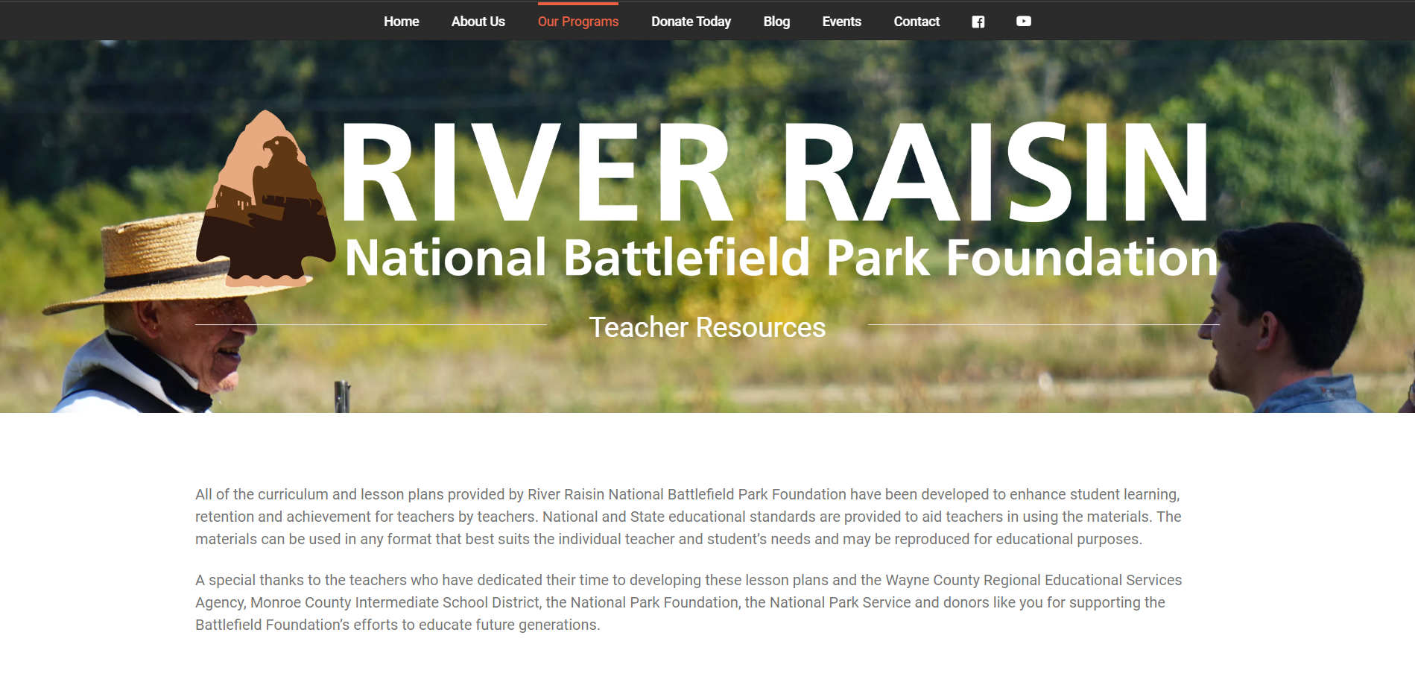The image size is (1415, 691).
Task: Open the Contact page
Action: pyautogui.click(x=916, y=22)
